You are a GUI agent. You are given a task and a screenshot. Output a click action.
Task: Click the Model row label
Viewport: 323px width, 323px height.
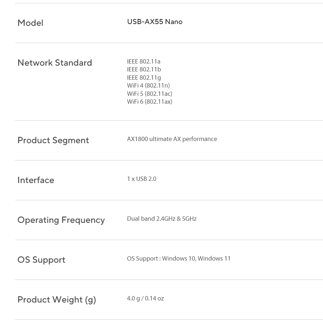click(31, 23)
